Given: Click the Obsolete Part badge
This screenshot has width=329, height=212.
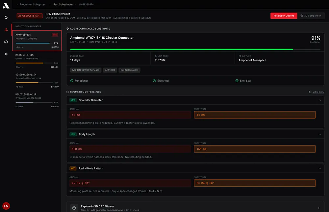Looking at the screenshot, I should [30, 16].
